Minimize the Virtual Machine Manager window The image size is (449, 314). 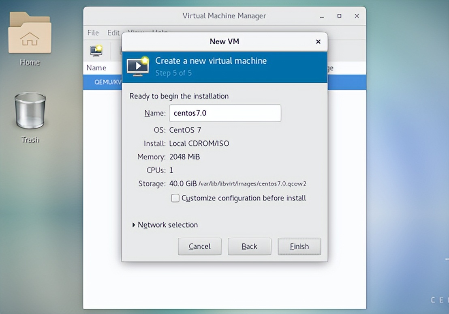[x=322, y=16]
